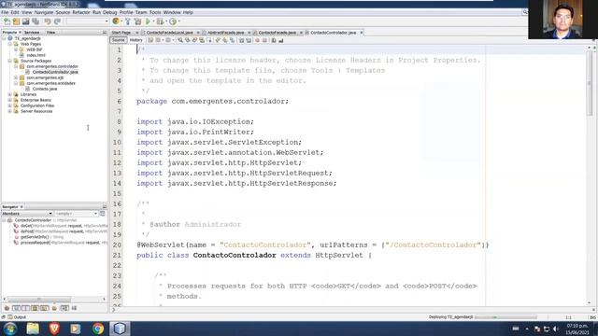Click the Debug Project toolbar icon
Screen dimensions: 598x336
(160, 21)
